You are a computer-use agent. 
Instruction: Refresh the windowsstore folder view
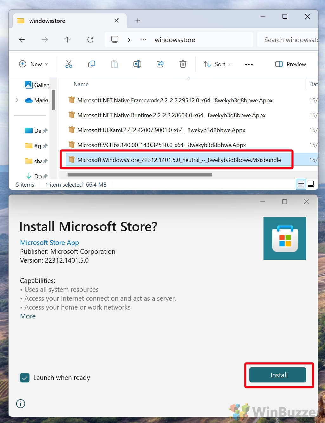pyautogui.click(x=90, y=40)
